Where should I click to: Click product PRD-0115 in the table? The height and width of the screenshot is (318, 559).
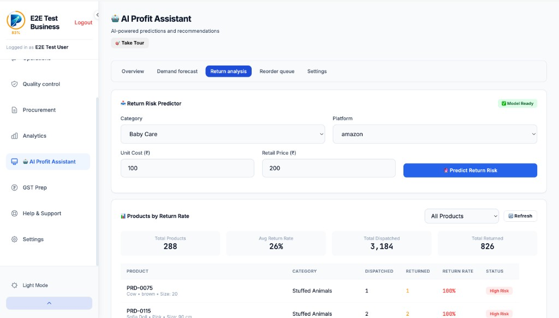(139, 311)
